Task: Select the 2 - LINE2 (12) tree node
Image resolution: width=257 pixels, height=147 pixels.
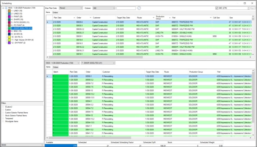Action: coord(17,14)
